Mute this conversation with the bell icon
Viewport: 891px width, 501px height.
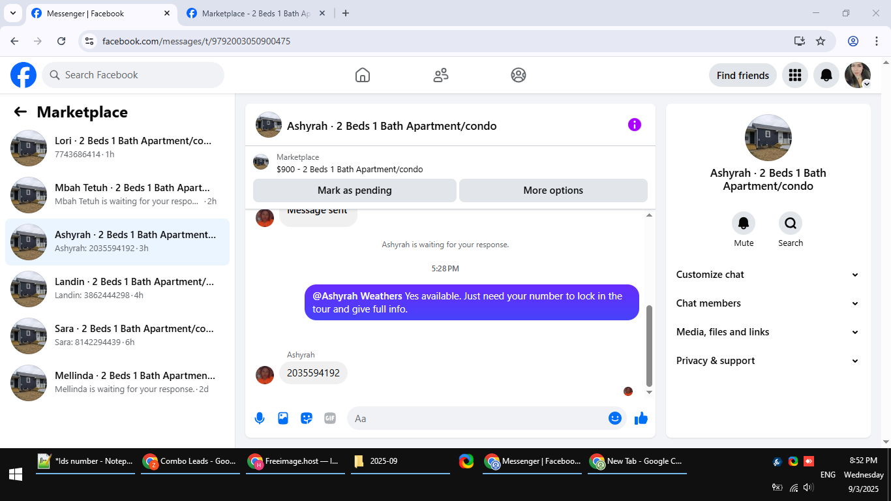click(744, 223)
